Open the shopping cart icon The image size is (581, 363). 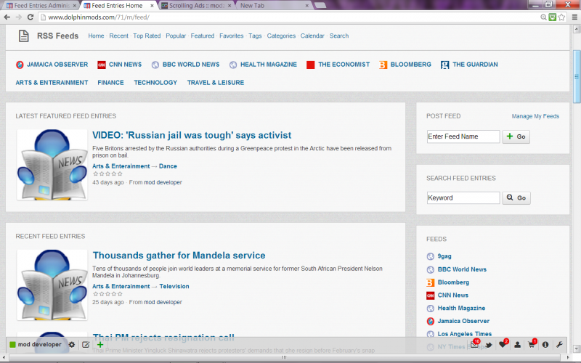532,344
